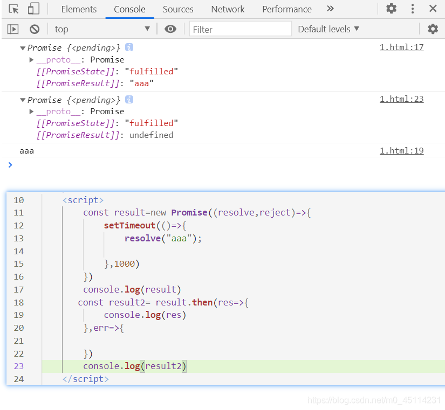This screenshot has width=445, height=410.
Task: Open source link 1.html:23
Action: [401, 99]
